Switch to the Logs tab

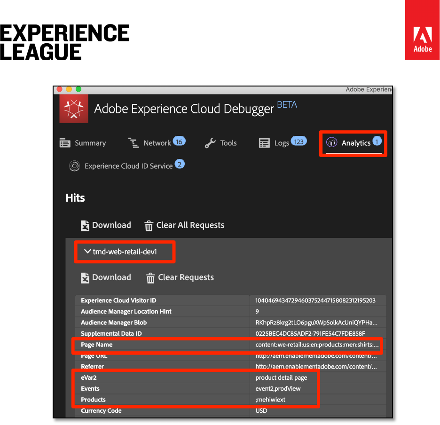pyautogui.click(x=283, y=142)
